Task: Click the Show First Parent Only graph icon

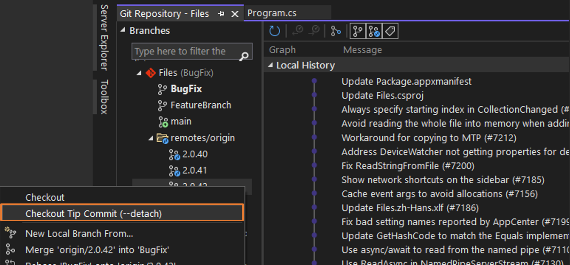Action: pyautogui.click(x=336, y=31)
